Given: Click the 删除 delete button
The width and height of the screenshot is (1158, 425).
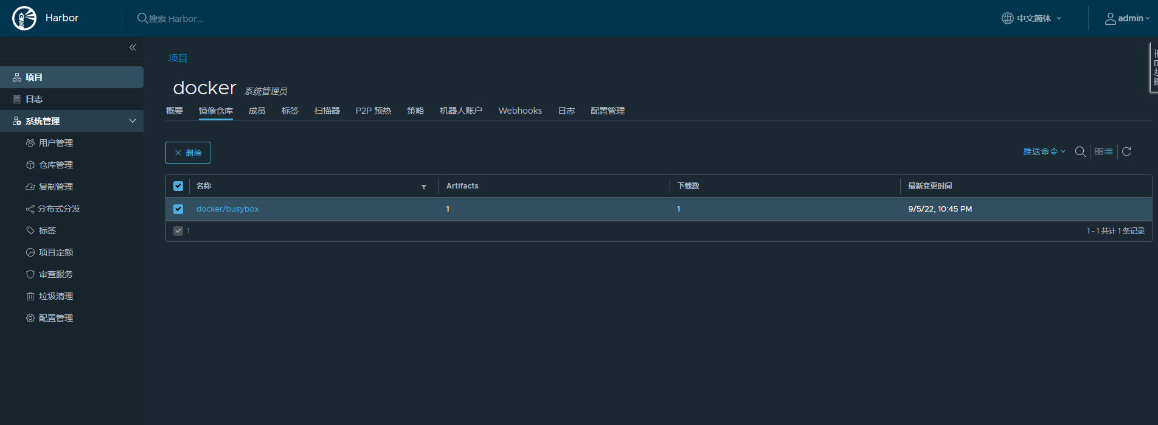Looking at the screenshot, I should [188, 153].
